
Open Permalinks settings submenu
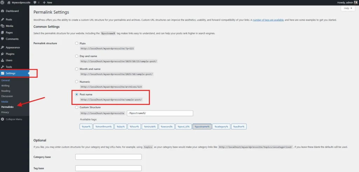[x=7, y=107]
